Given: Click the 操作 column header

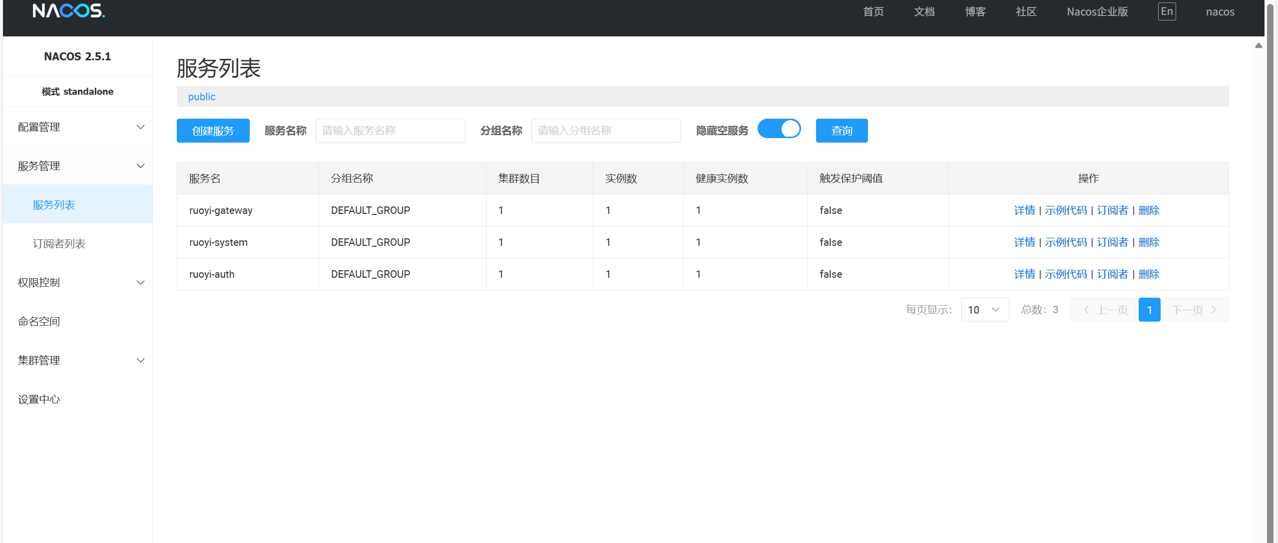Looking at the screenshot, I should 1089,179.
